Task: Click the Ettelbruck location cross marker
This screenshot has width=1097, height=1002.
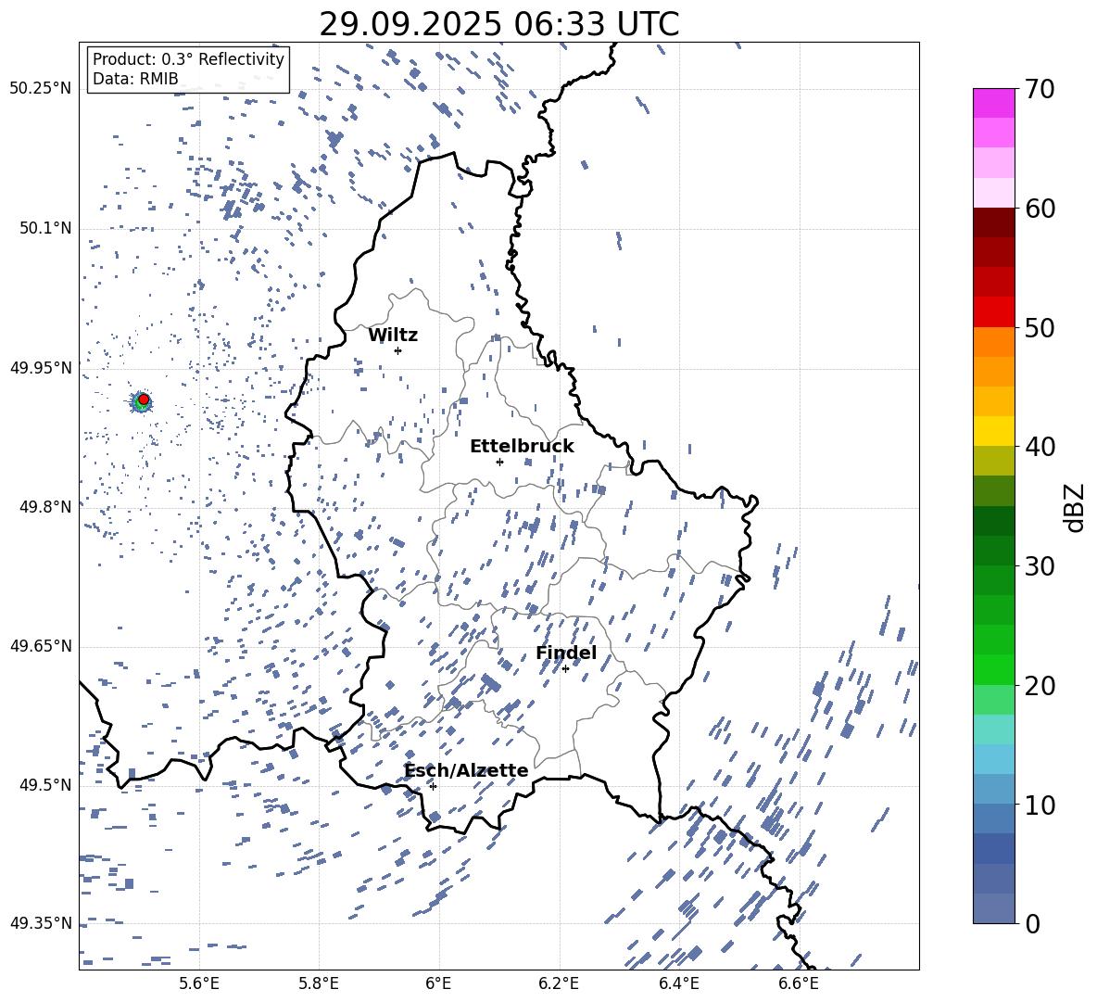Action: tap(499, 462)
